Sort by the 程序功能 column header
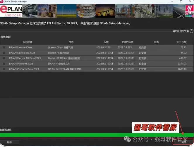This screenshot has width=194, height=147. point(28,42)
